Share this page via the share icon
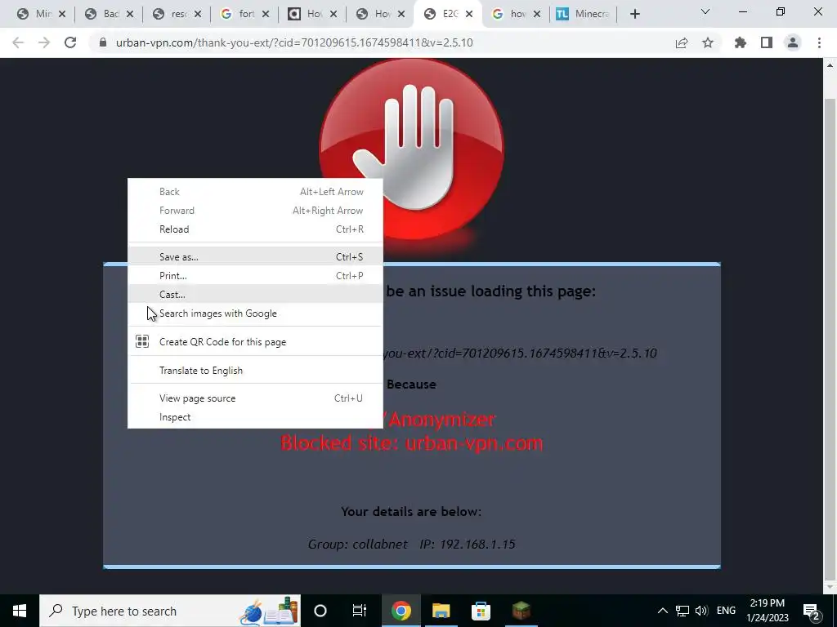This screenshot has width=837, height=627. point(682,42)
